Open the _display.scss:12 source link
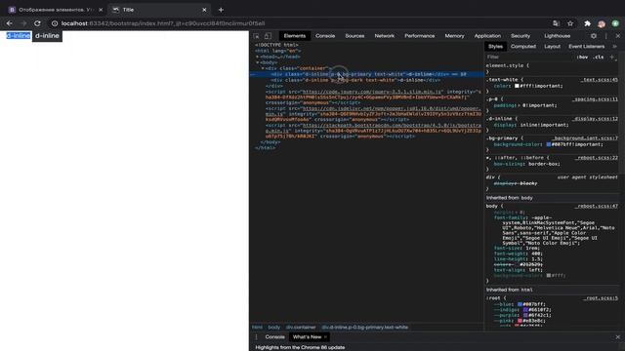The width and height of the screenshot is (625, 351). pyautogui.click(x=595, y=119)
